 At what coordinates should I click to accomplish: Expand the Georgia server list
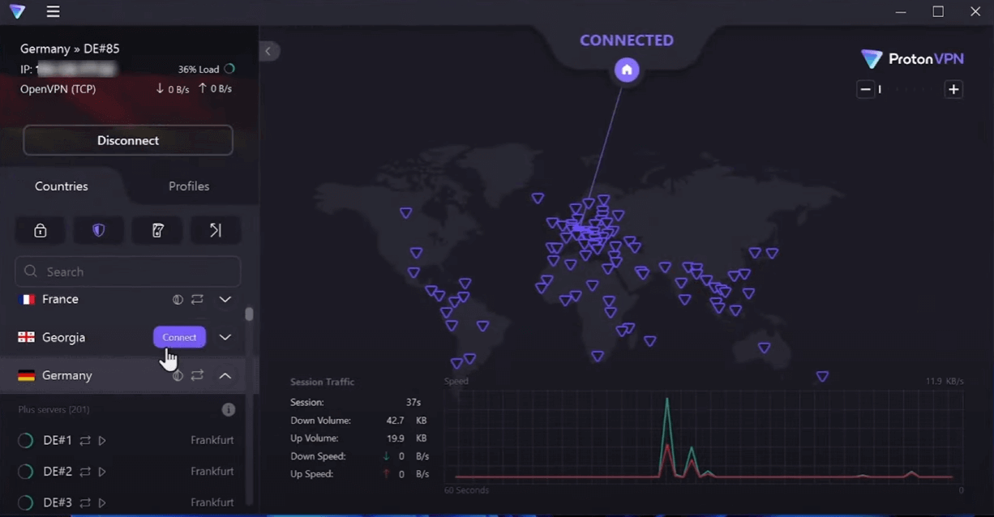(225, 337)
